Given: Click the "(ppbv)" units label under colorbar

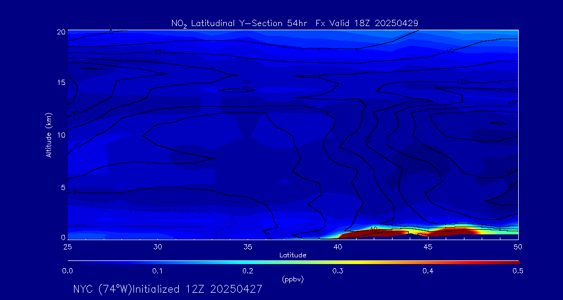Looking at the screenshot, I should point(293,280).
